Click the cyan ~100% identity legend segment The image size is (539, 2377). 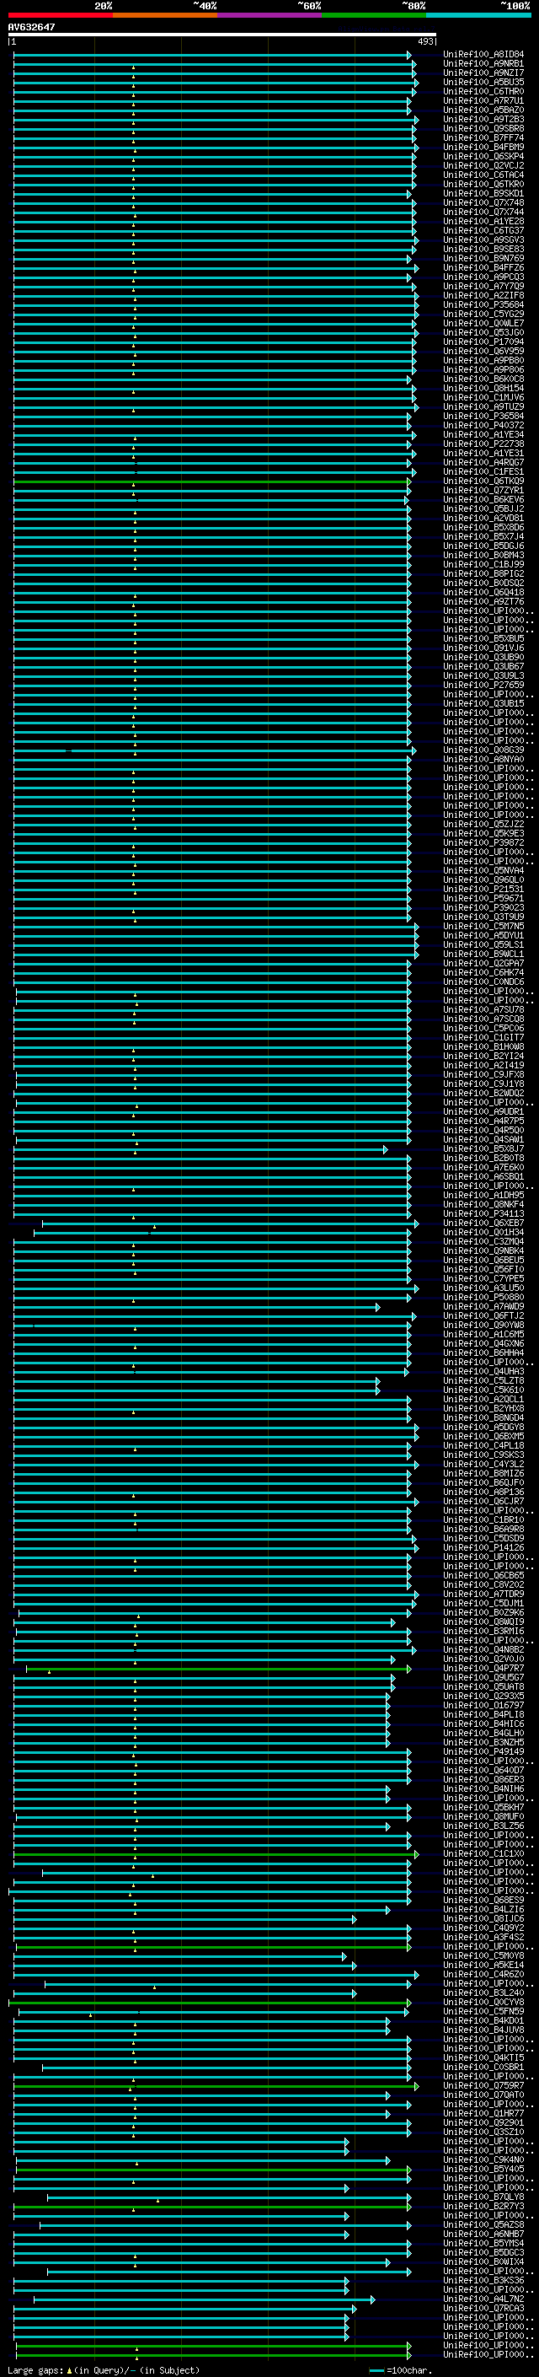click(x=479, y=15)
